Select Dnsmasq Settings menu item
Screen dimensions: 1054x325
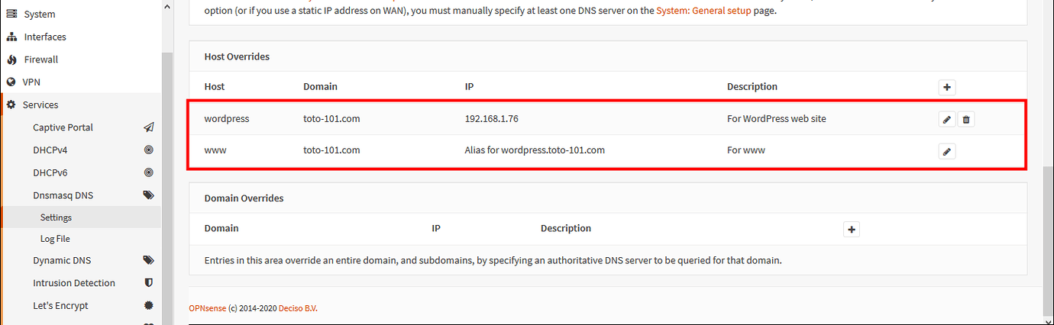tap(56, 217)
